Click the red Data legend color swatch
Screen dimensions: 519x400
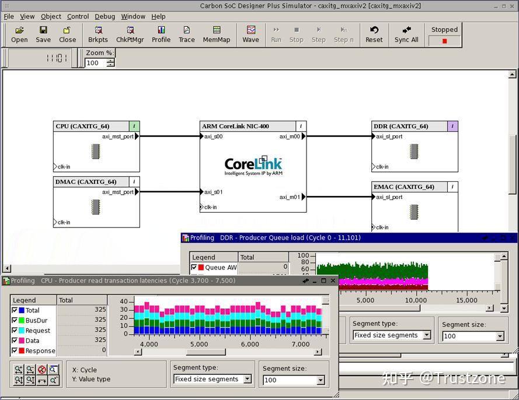(x=22, y=341)
